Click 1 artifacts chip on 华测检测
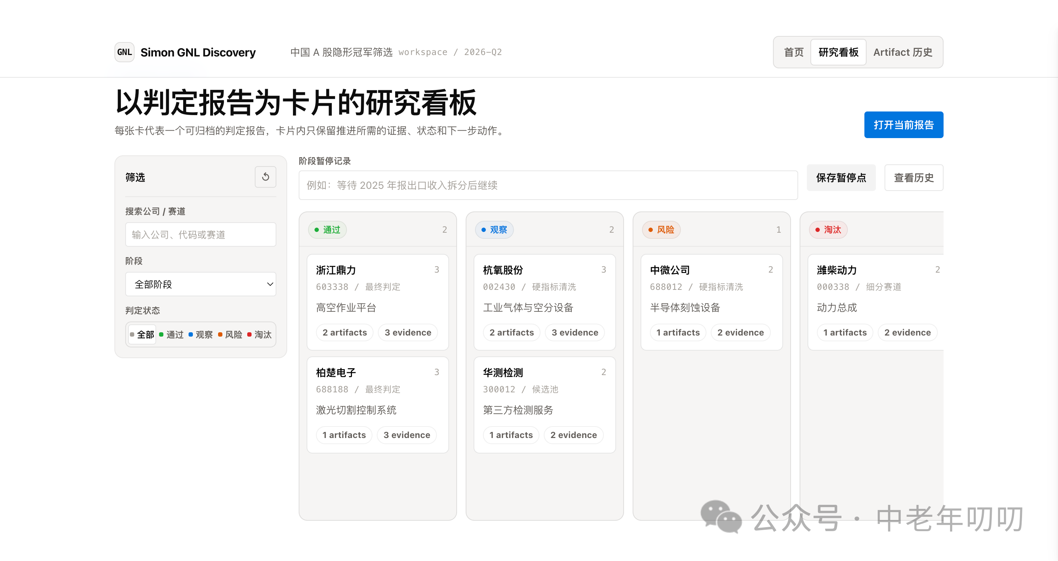1058x561 pixels. [x=511, y=435]
